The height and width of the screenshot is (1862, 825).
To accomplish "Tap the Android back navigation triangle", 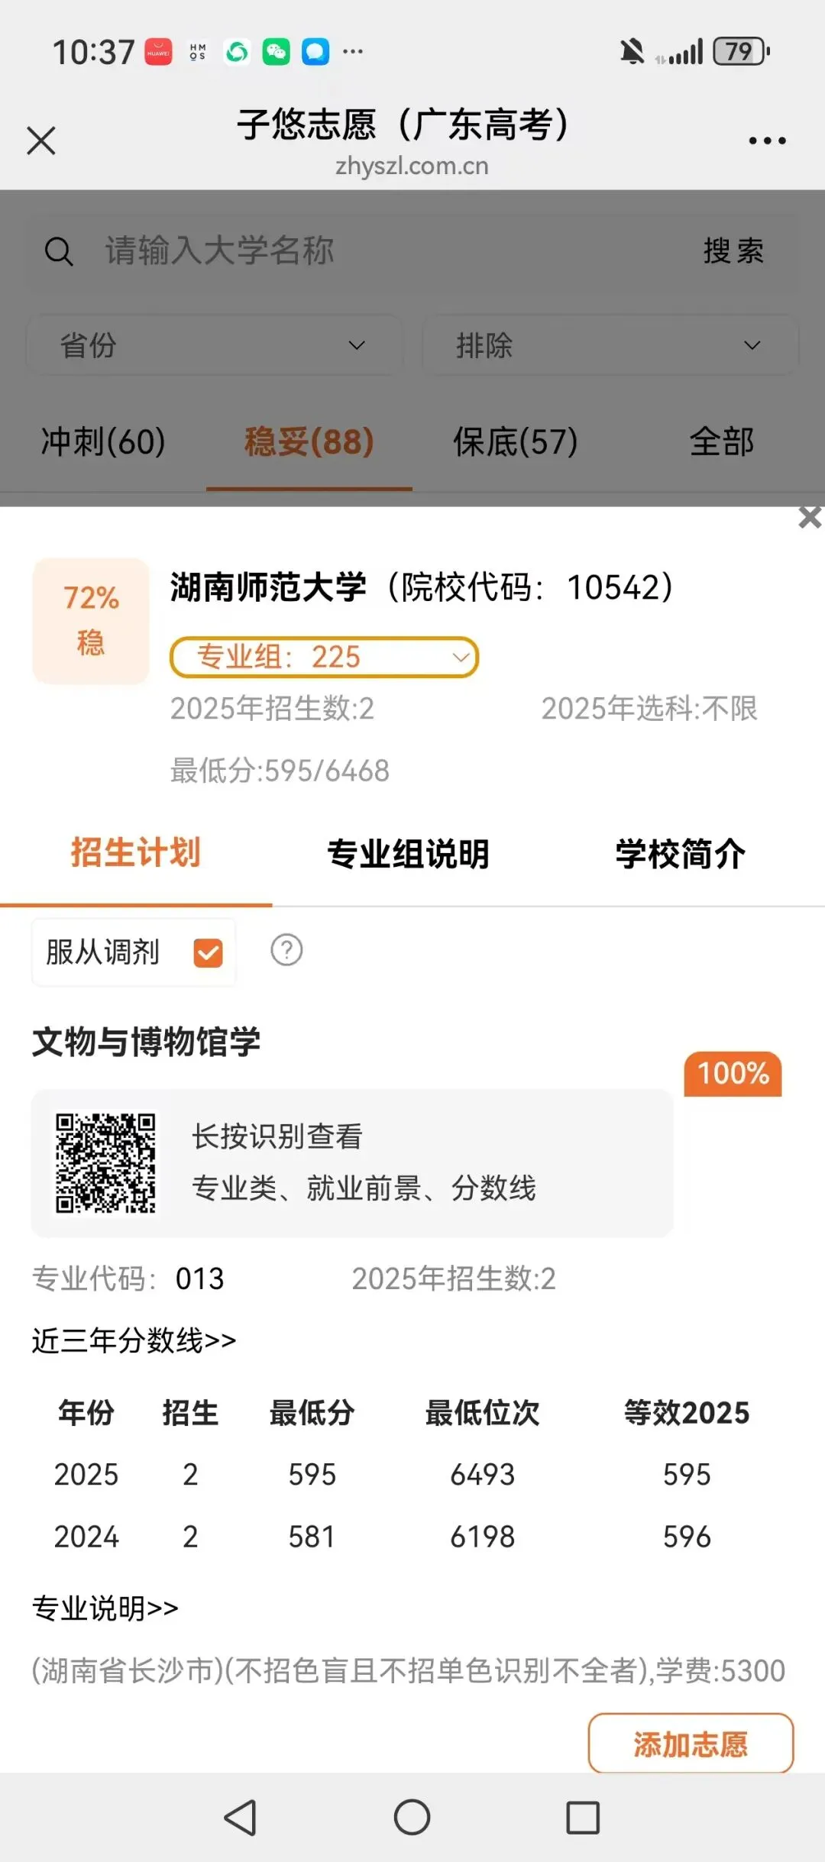I will point(240,1818).
